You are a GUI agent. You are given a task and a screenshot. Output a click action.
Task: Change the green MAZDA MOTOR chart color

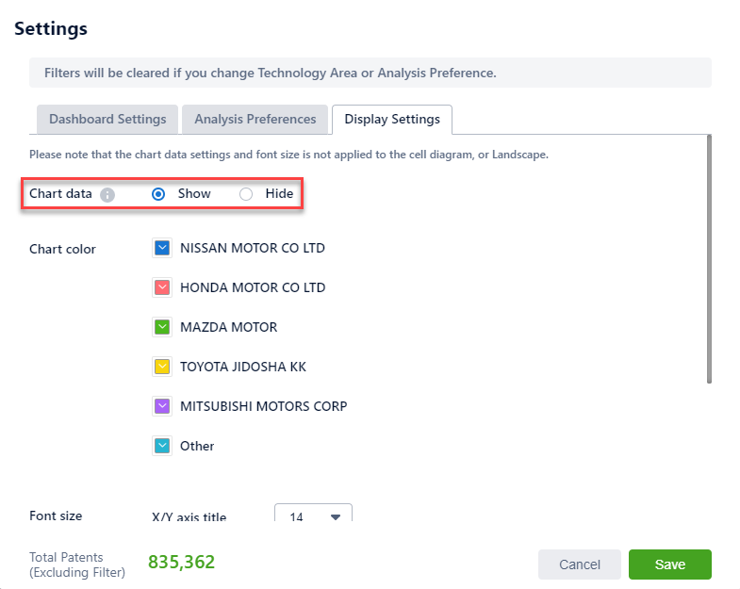pos(161,327)
